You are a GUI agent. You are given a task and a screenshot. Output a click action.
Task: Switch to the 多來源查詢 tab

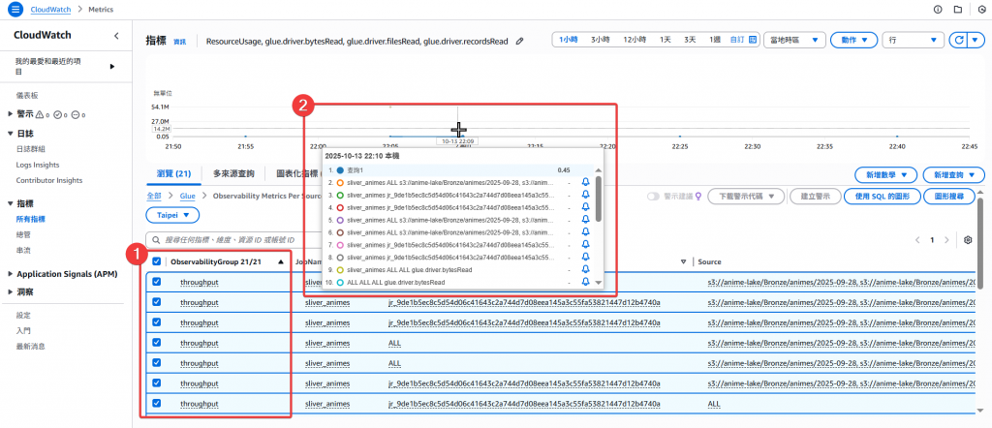(233, 173)
